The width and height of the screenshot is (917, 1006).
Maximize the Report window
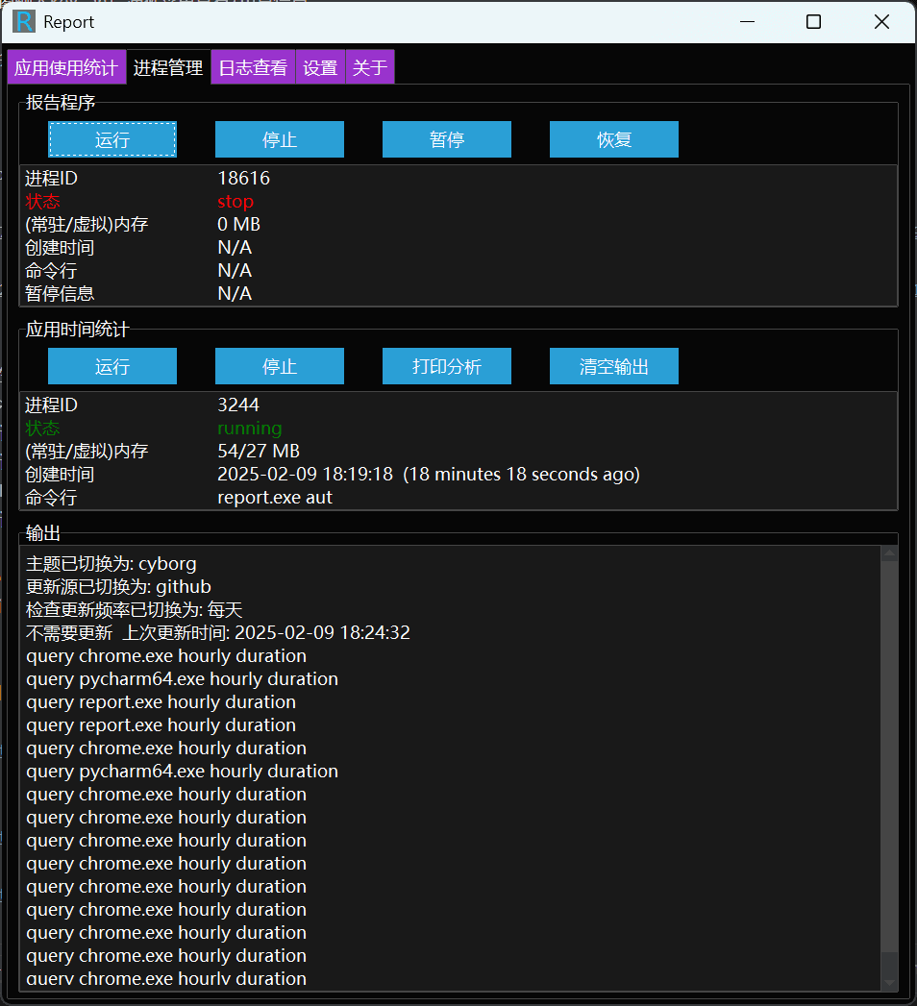click(813, 22)
